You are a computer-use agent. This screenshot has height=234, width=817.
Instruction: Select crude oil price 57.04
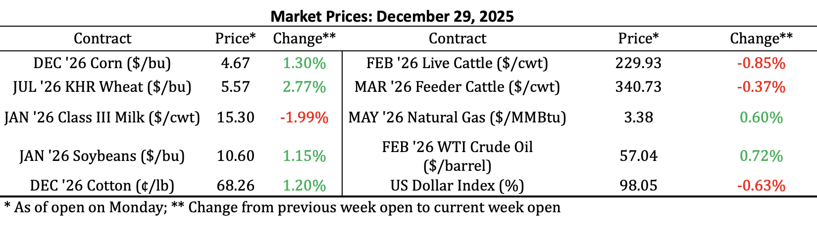(x=638, y=156)
